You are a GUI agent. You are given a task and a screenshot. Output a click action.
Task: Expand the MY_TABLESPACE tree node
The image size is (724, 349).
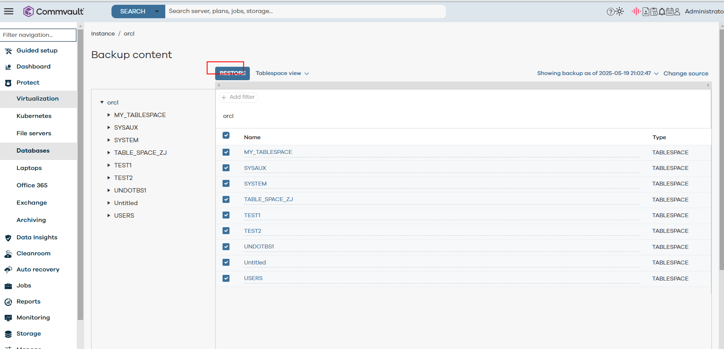pos(109,115)
